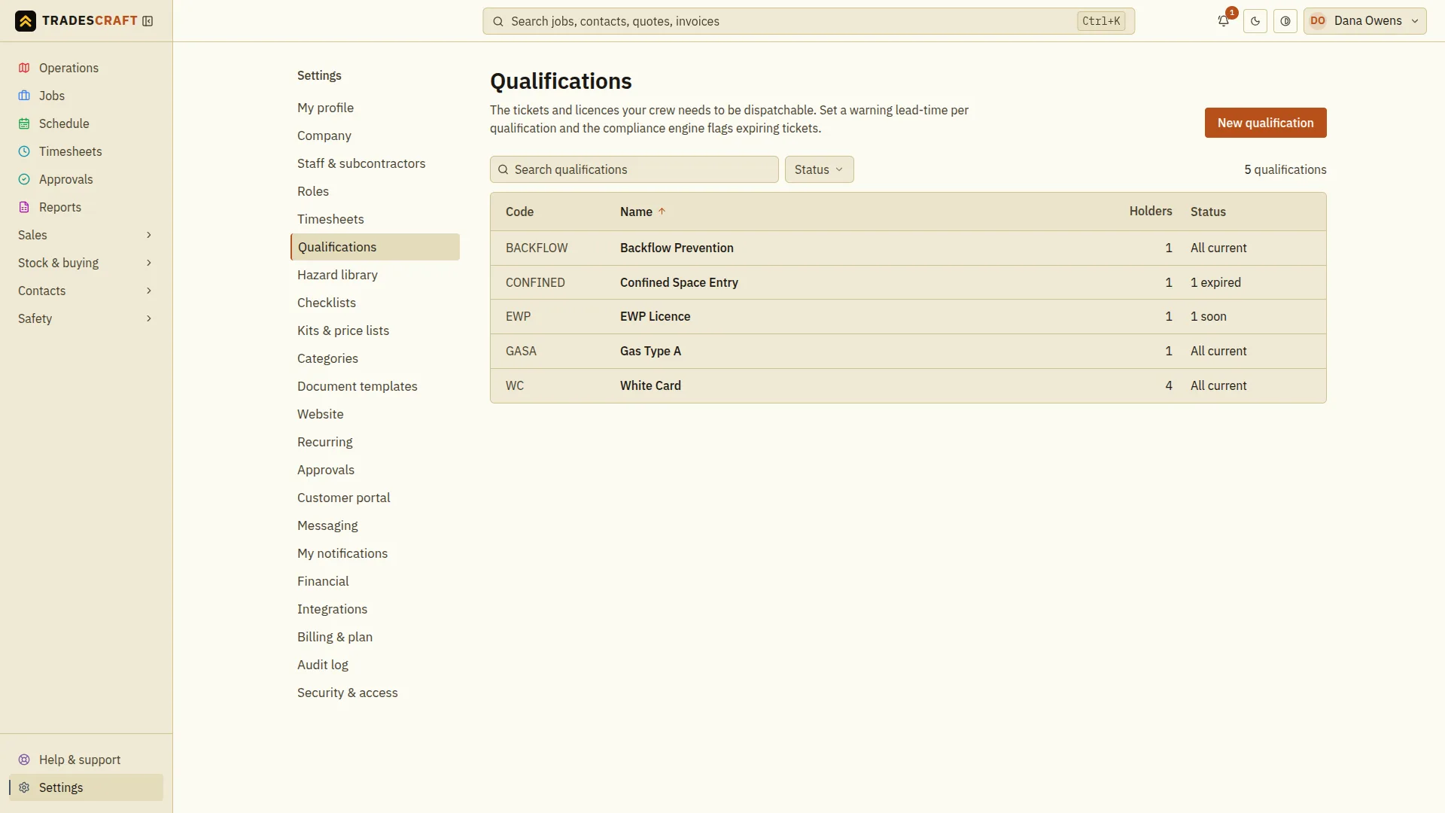The image size is (1445, 813).
Task: Click the Timesheets clock icon
Action: click(24, 151)
